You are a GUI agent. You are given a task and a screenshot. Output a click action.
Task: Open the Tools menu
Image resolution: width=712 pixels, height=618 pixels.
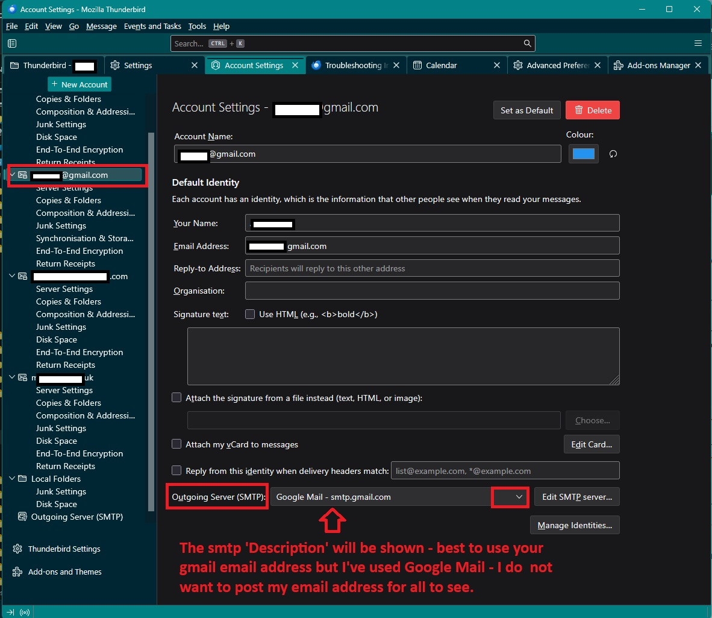[x=197, y=26]
